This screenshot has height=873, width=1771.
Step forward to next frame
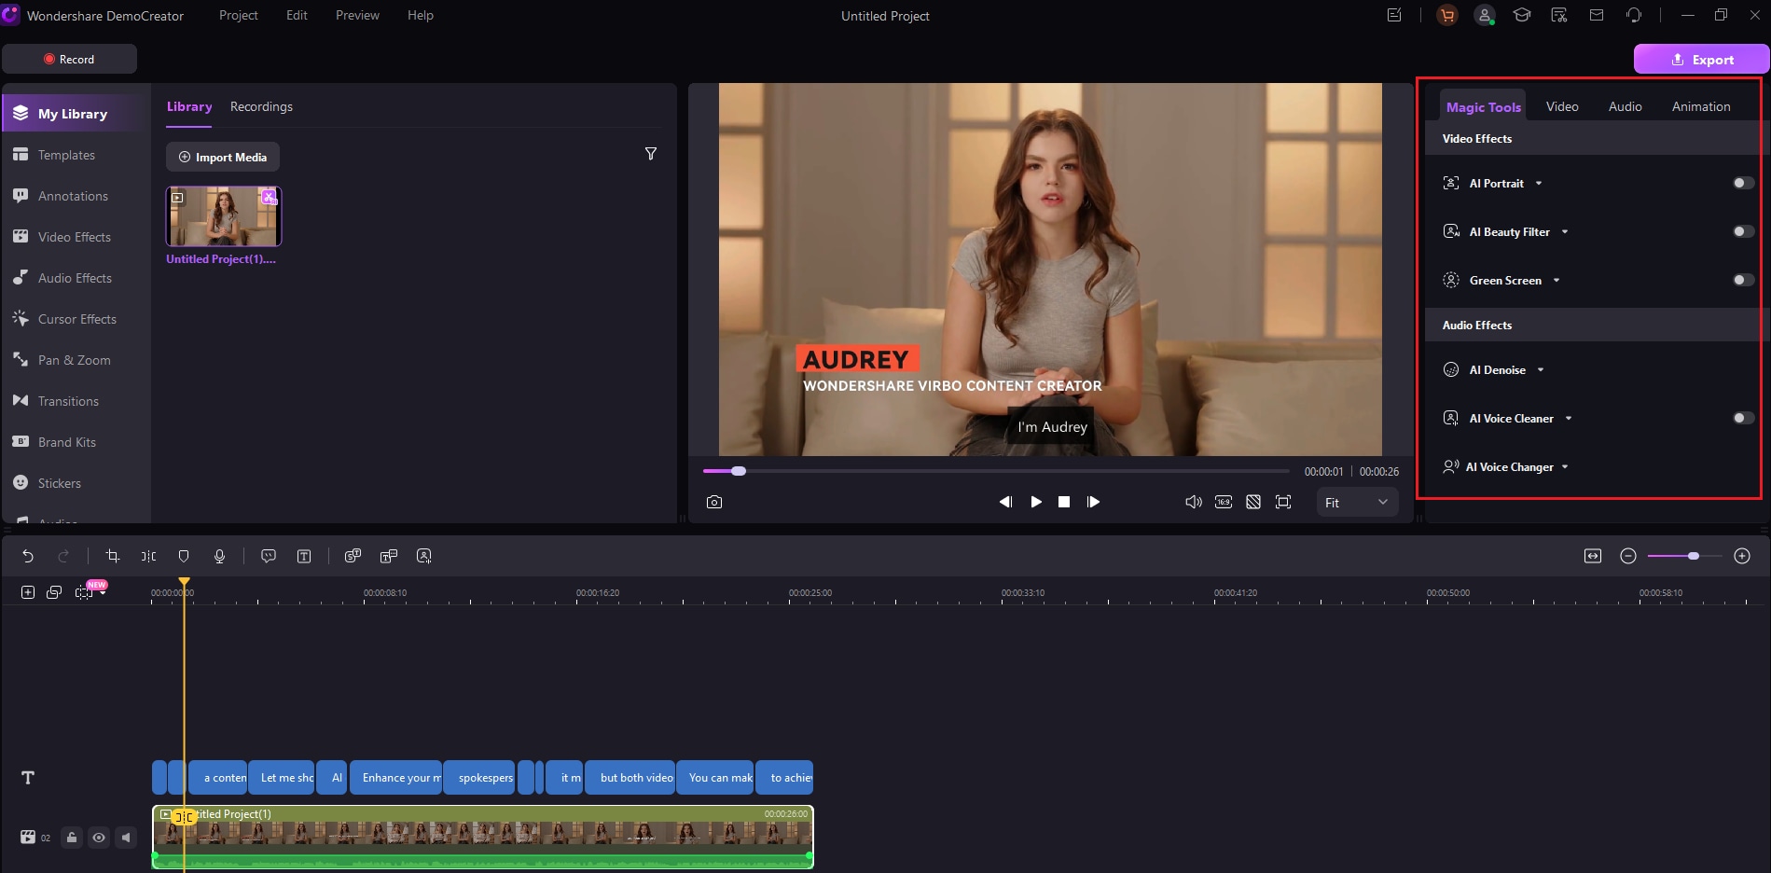1093,502
